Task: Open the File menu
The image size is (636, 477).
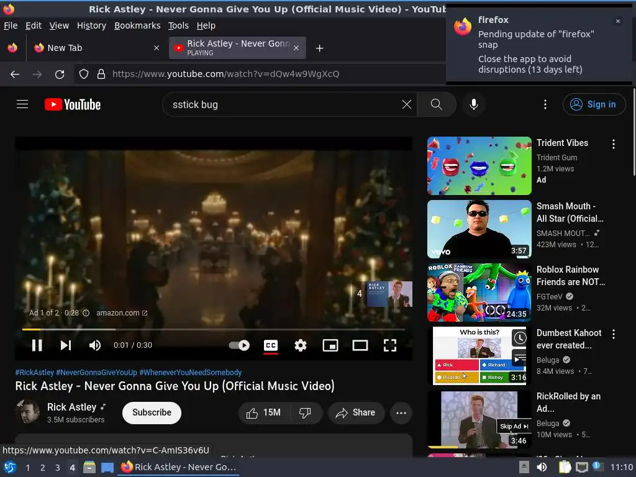Action: tap(11, 25)
